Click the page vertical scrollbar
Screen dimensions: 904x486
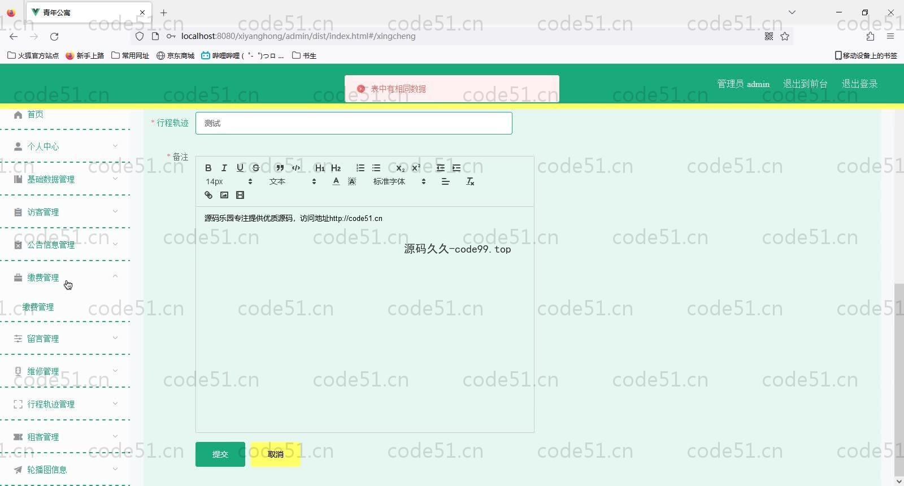tap(899, 380)
